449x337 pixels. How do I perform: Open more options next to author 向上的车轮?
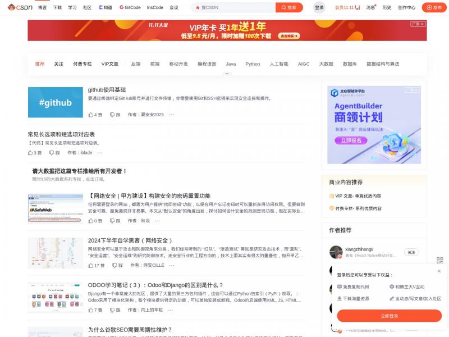click(171, 310)
